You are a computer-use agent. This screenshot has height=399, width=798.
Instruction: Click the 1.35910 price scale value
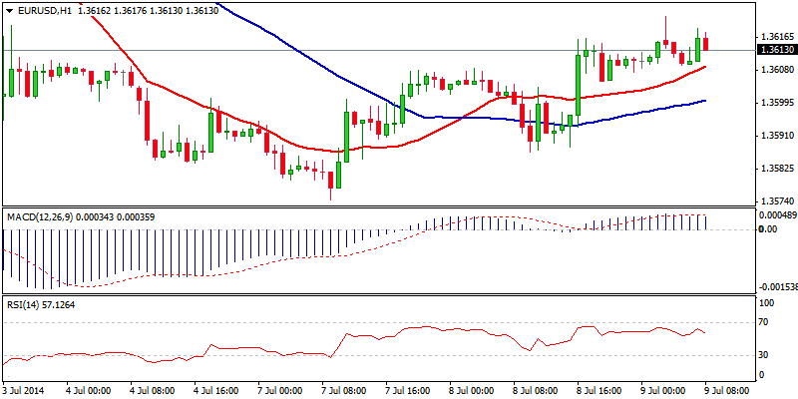pos(776,136)
